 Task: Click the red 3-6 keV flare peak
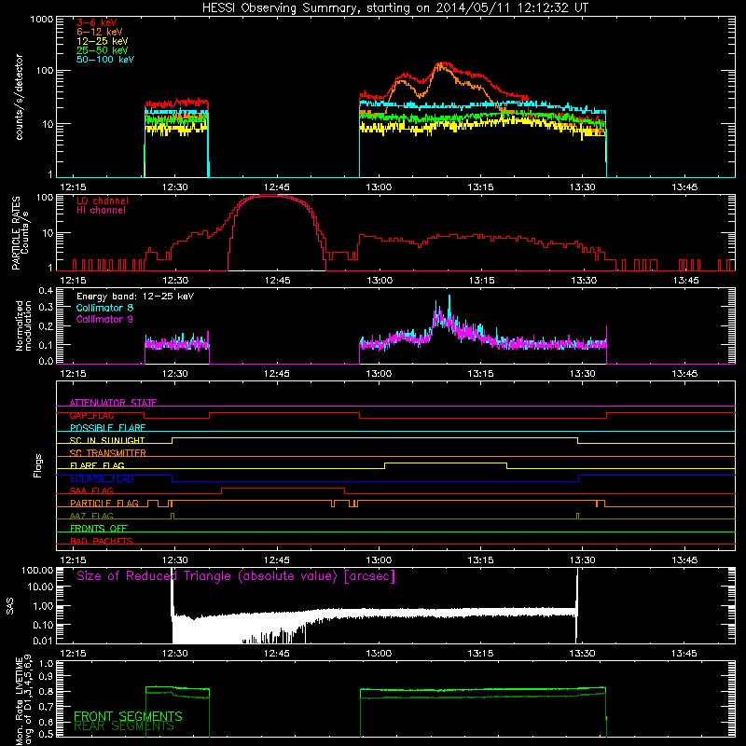(x=443, y=63)
